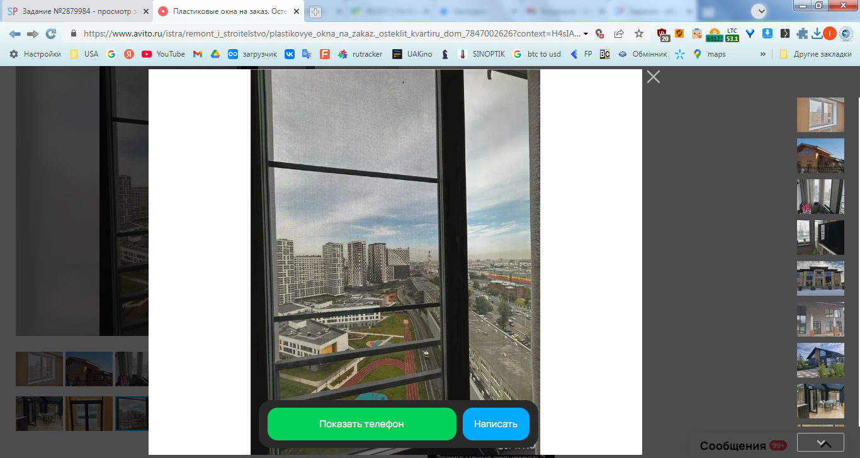
Task: Open the VK bookmark icon
Action: [290, 54]
